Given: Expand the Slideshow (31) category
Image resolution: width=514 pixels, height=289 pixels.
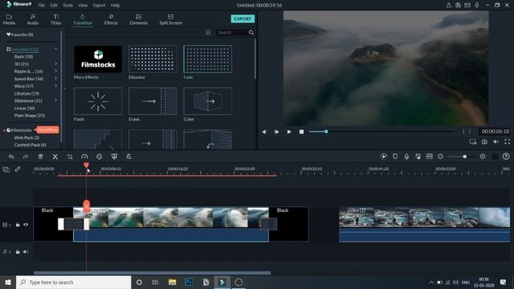Looking at the screenshot, I should (x=55, y=100).
